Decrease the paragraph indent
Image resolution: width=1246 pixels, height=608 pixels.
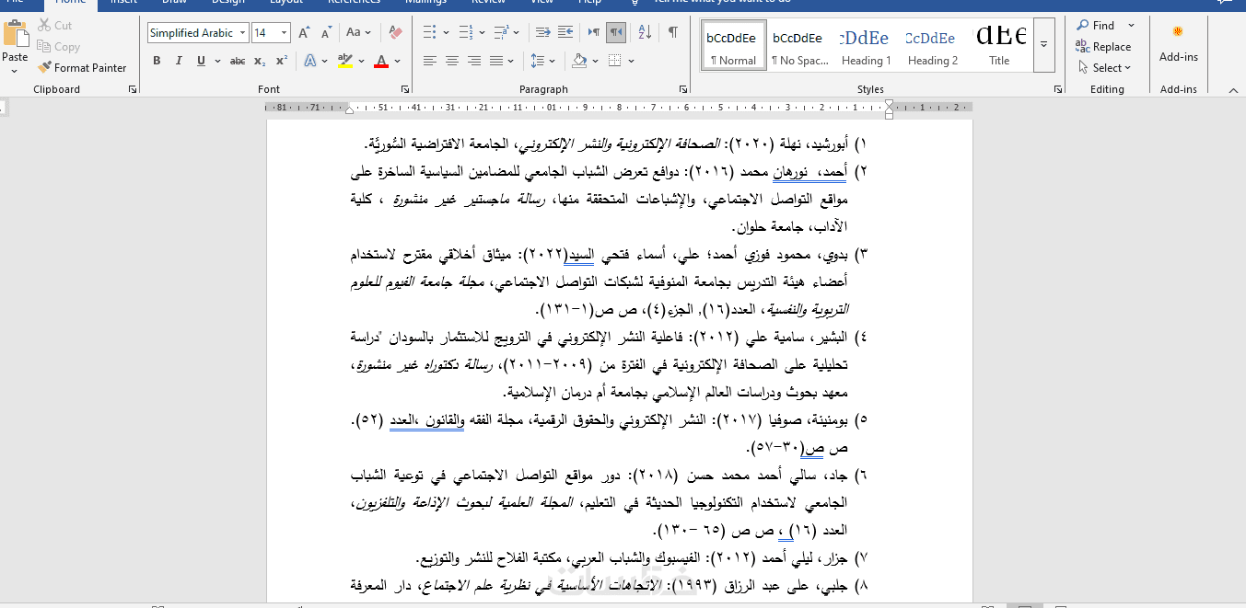(x=543, y=33)
